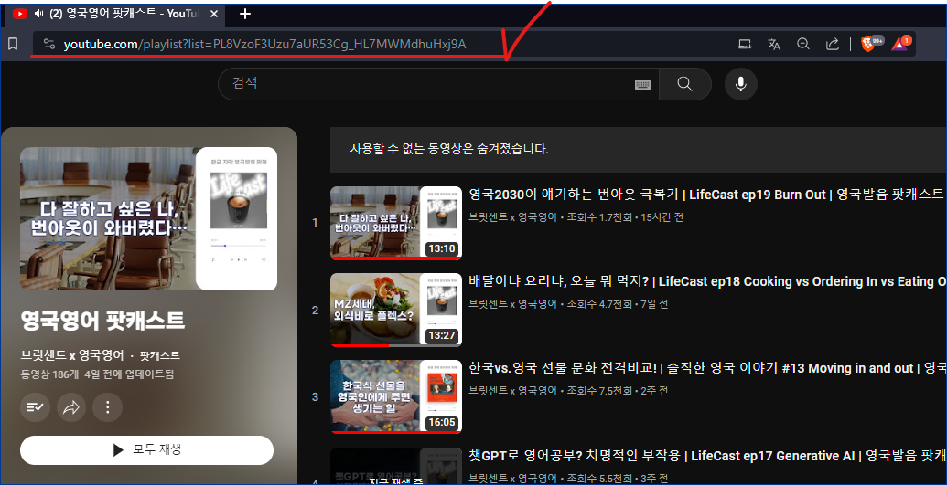Open thumbnail of ep17 Generative AI video
This screenshot has height=485, width=947.
pos(396,466)
